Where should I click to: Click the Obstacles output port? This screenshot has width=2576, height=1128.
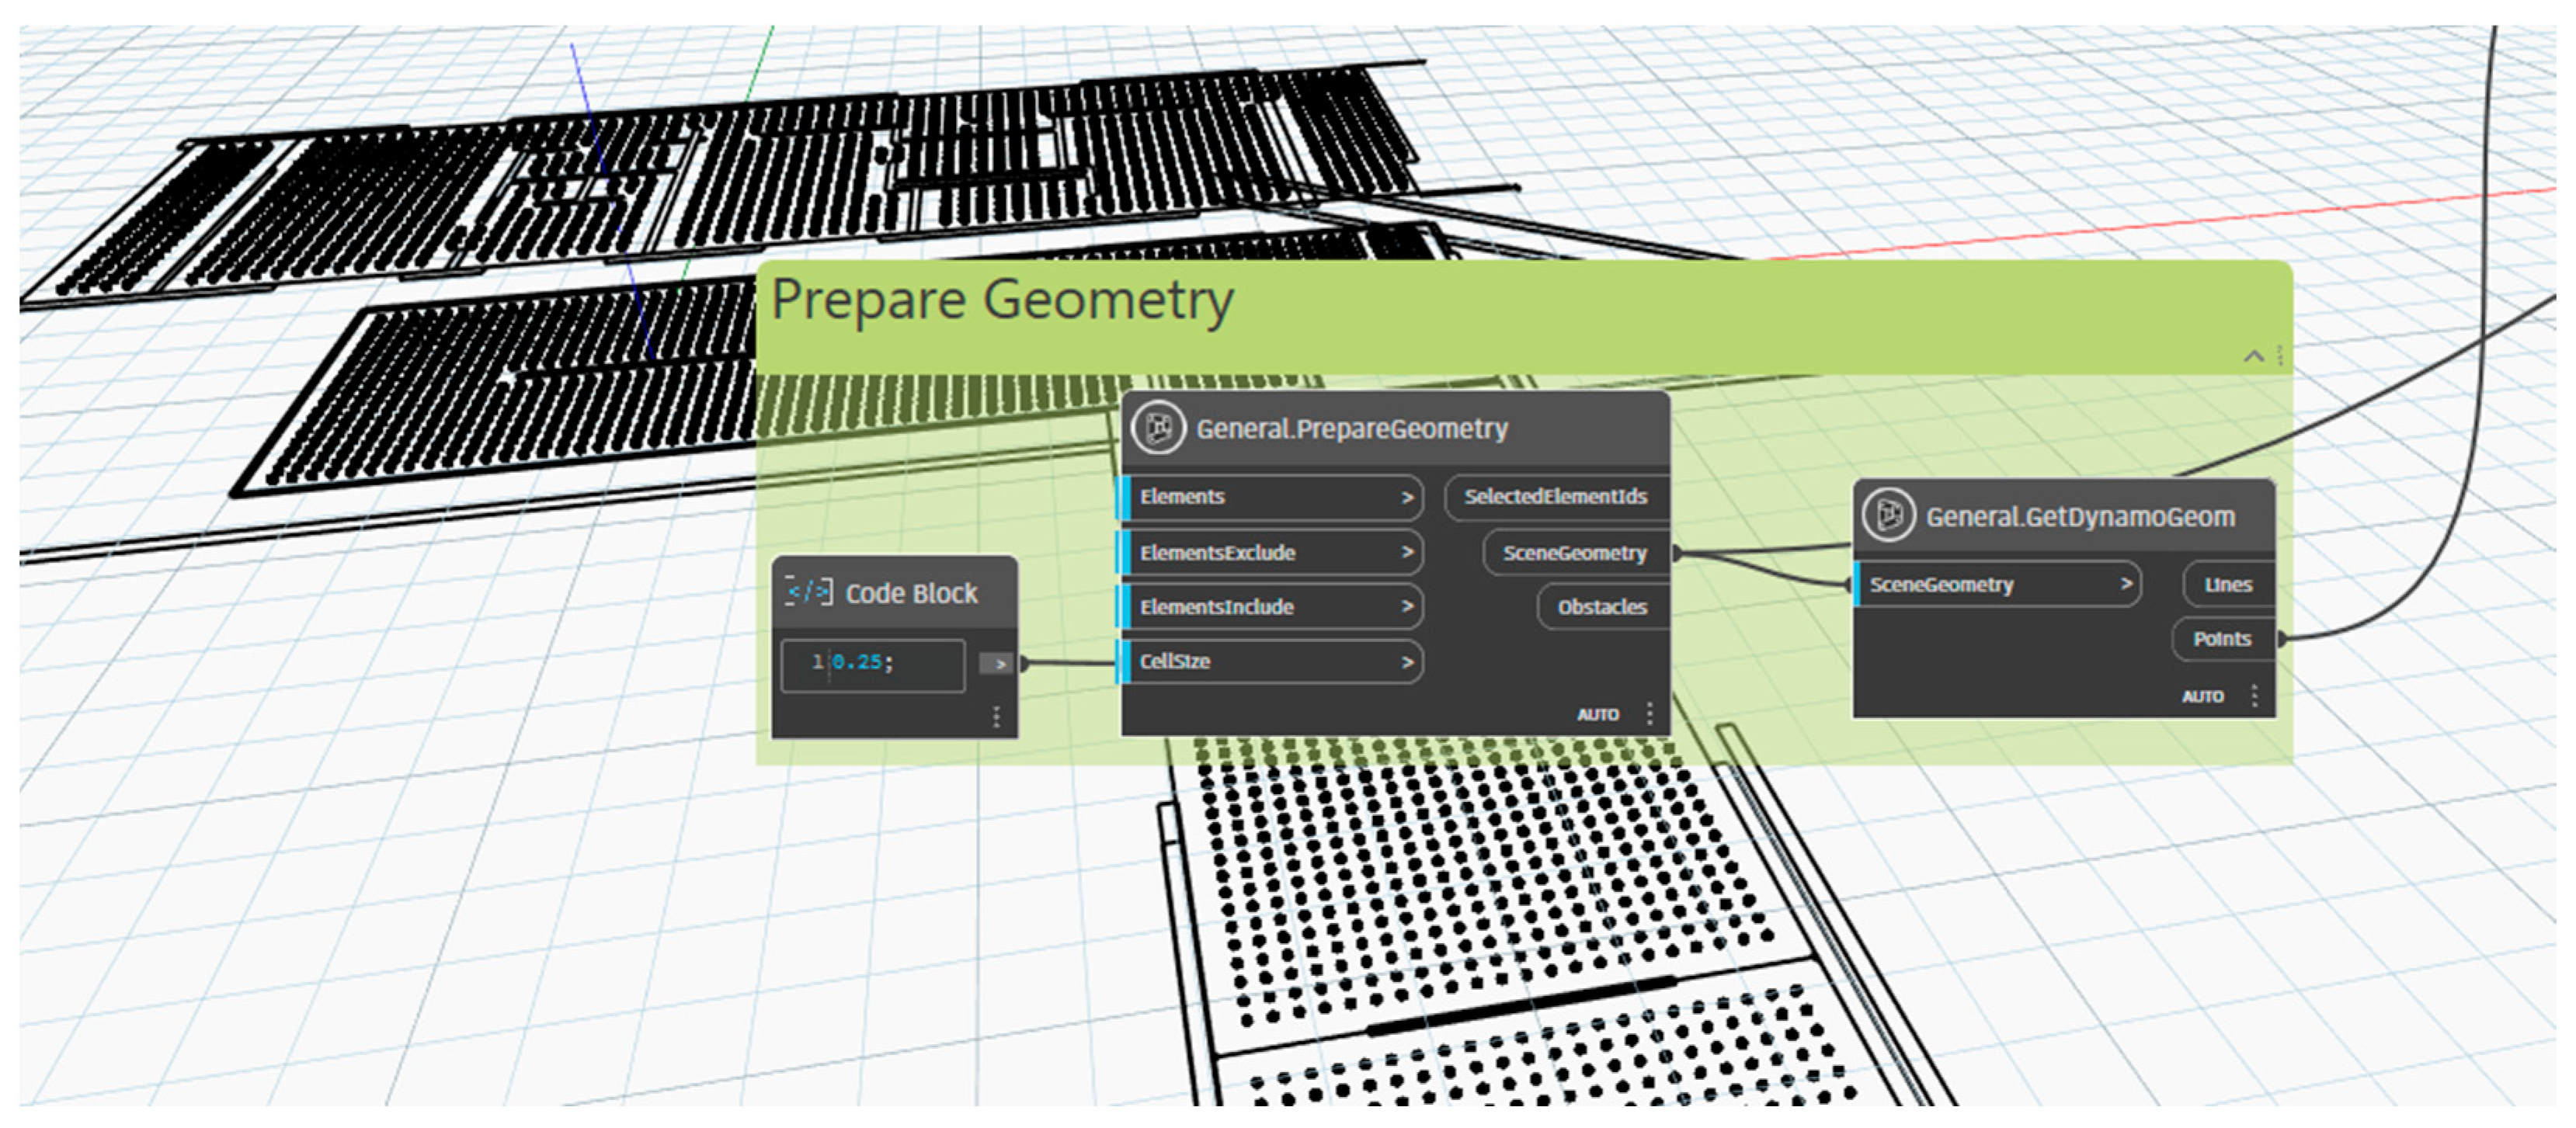[x=1603, y=607]
